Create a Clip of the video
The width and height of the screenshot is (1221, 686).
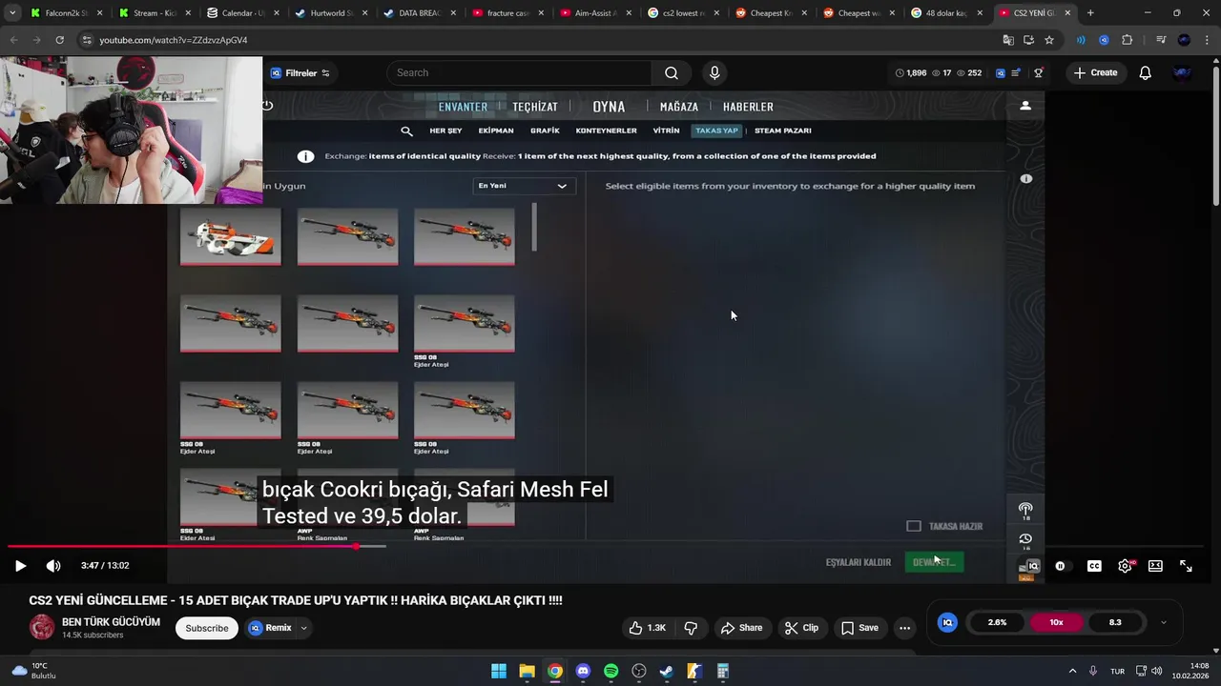tap(801, 628)
